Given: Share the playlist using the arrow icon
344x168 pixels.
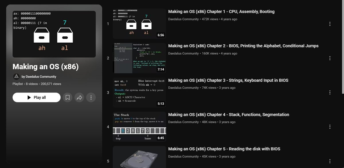Looking at the screenshot, I should 79,98.
